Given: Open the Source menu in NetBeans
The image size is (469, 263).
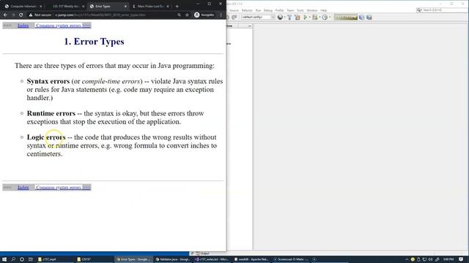Looking at the screenshot, I should (x=234, y=10).
